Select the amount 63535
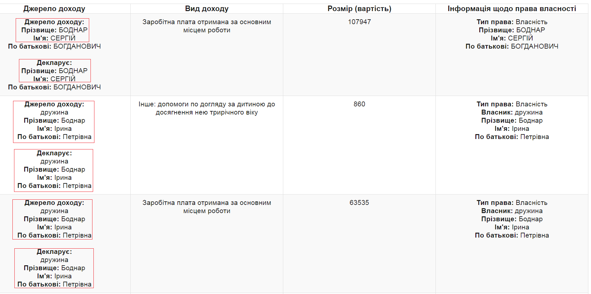 359,203
